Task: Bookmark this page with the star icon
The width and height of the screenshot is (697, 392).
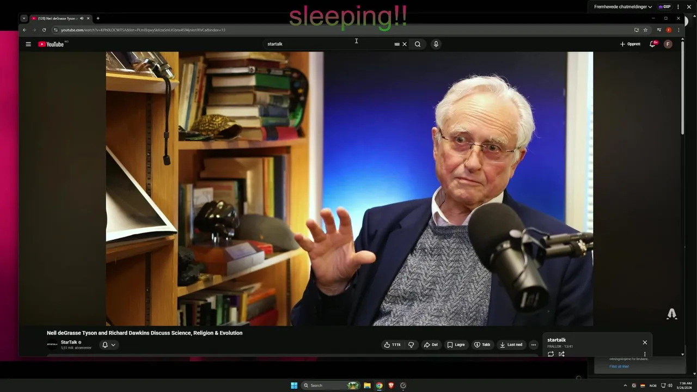Action: click(x=645, y=30)
